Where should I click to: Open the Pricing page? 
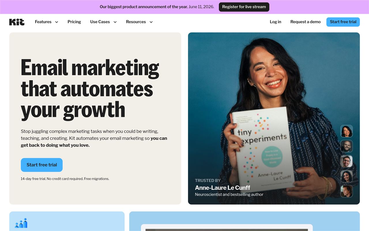pos(74,22)
